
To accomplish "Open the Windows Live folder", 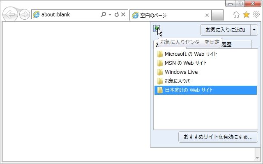I will pyautogui.click(x=205, y=72).
